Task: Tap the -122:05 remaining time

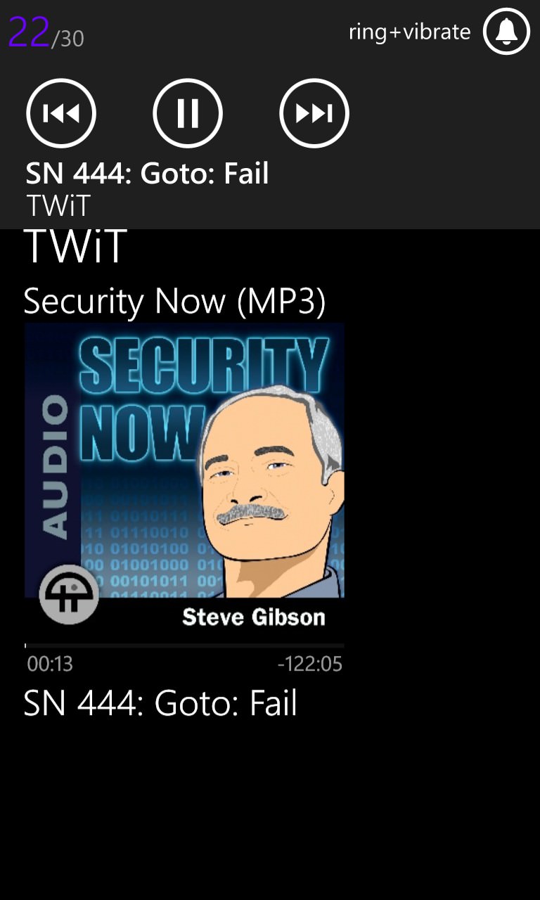Action: 310,664
